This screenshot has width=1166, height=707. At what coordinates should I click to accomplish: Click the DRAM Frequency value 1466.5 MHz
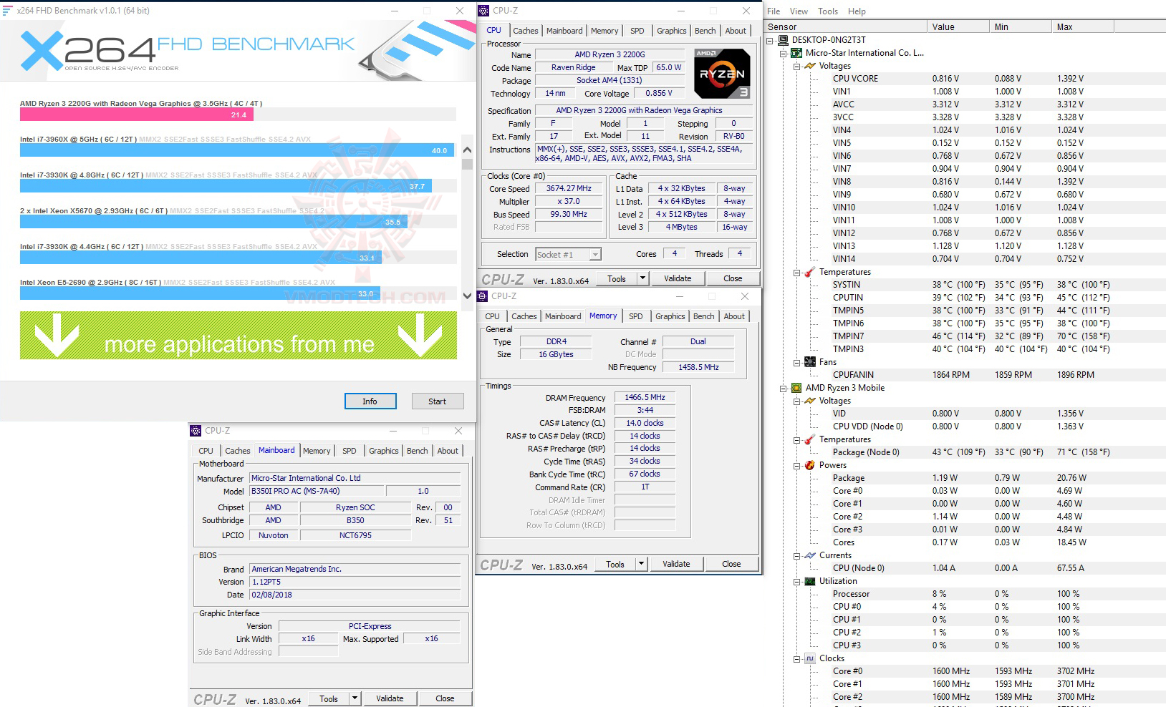pos(645,398)
